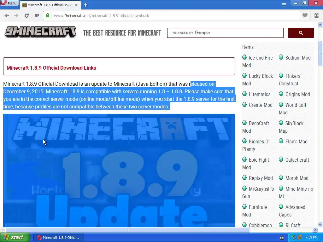Click the page vertical scrollbar down arrow
Image resolution: width=323 pixels, height=242 pixels.
(320, 224)
